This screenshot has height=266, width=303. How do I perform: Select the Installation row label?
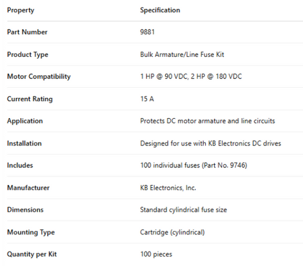point(24,143)
